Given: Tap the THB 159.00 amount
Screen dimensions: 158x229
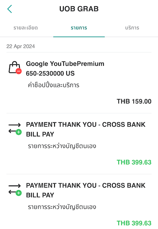Looking at the screenshot, I should point(134,101).
